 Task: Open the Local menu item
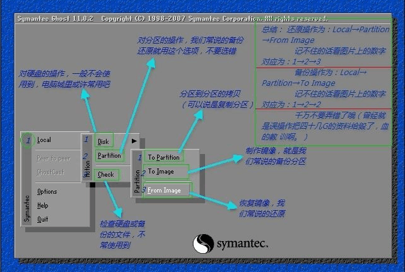pos(44,140)
